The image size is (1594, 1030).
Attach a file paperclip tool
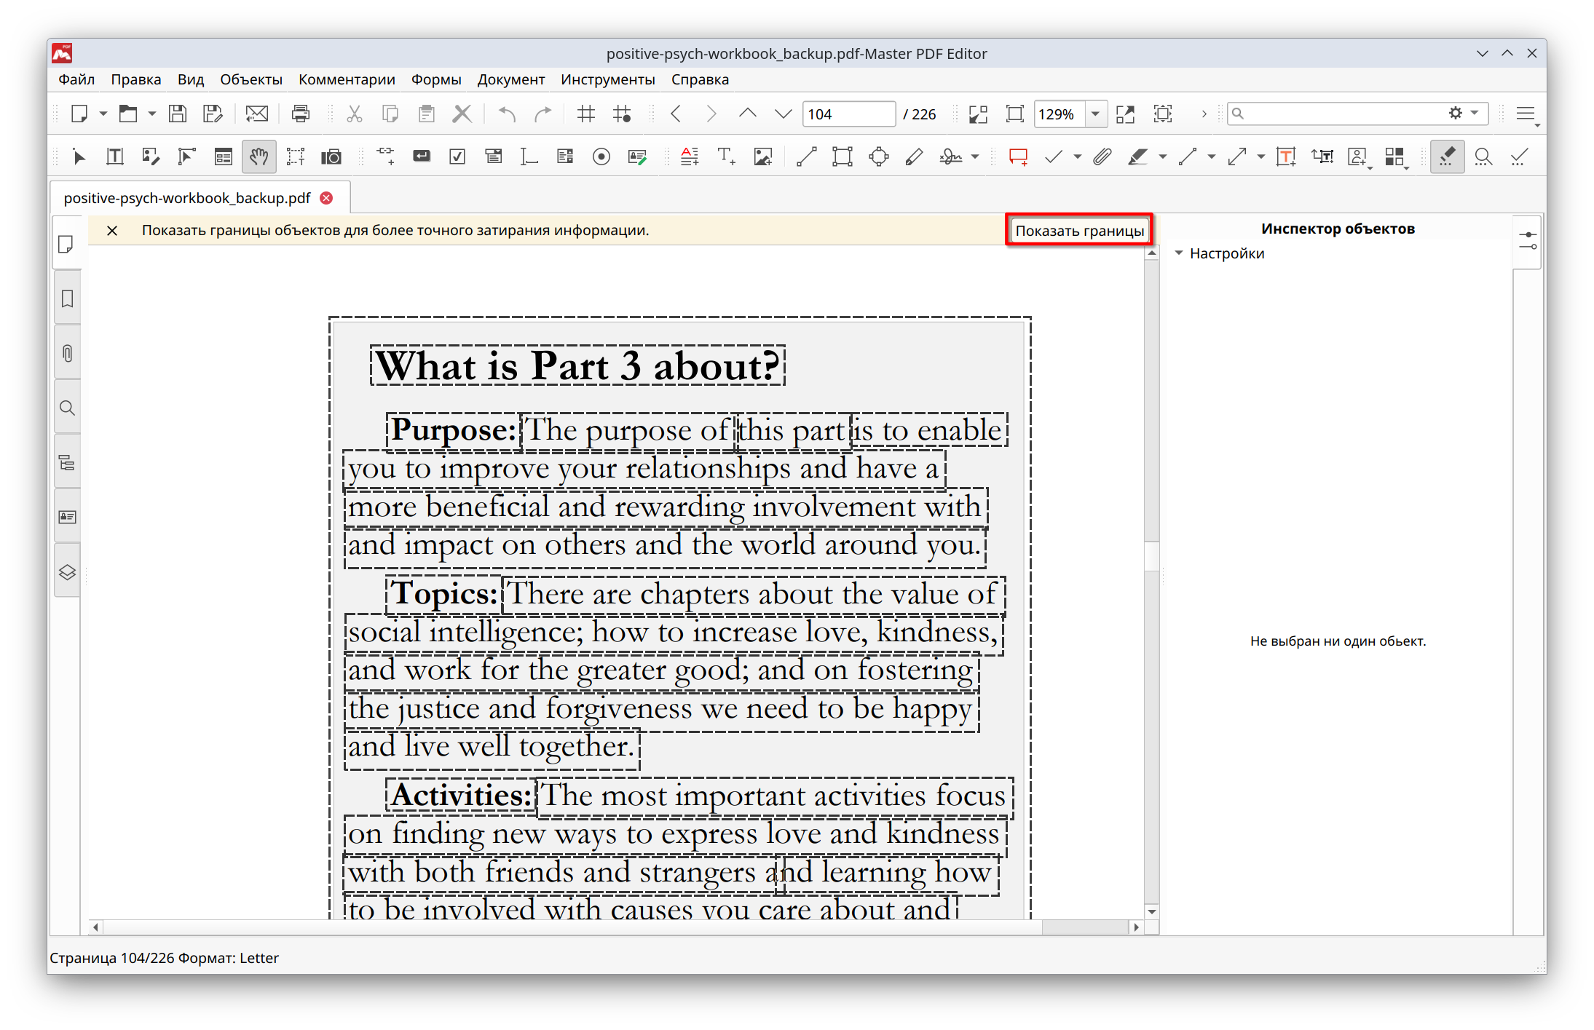point(1102,157)
